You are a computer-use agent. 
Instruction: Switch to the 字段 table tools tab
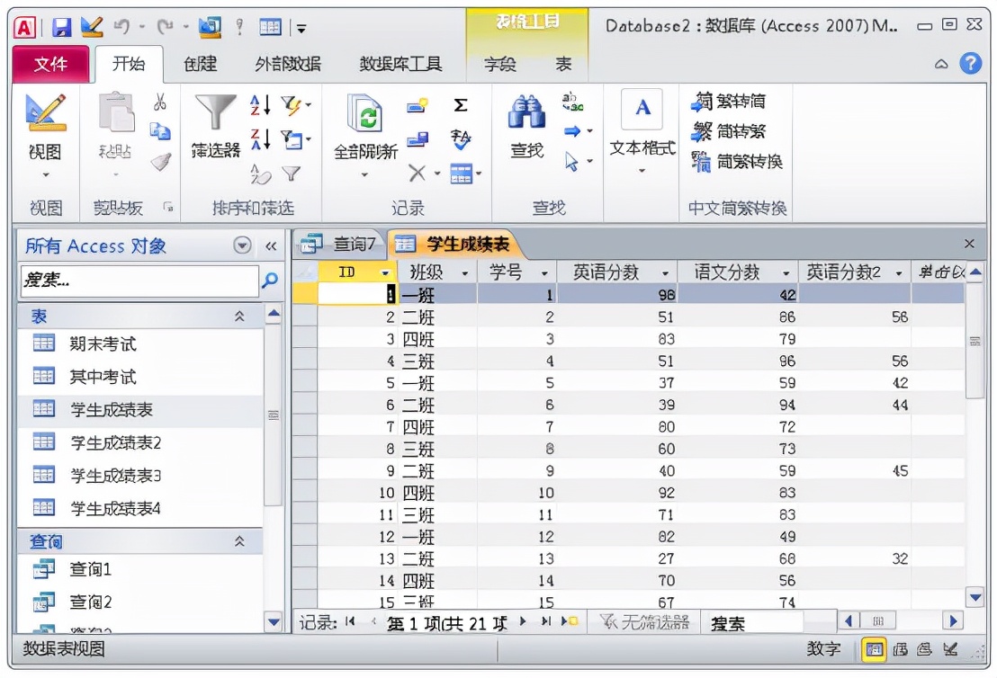point(499,64)
